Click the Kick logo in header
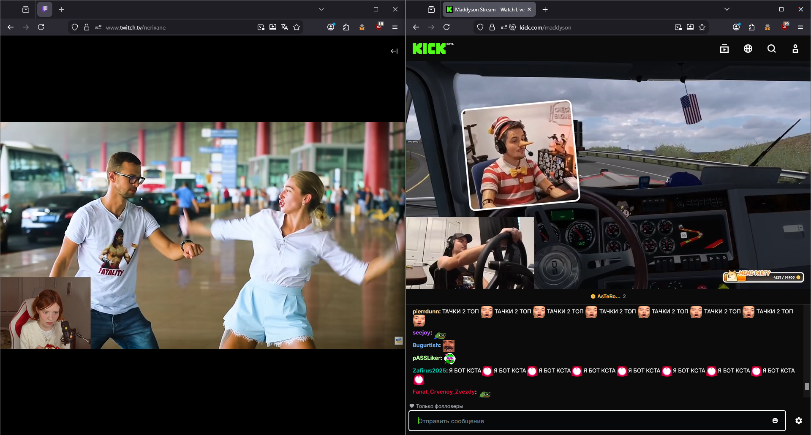This screenshot has width=811, height=435. (x=429, y=49)
